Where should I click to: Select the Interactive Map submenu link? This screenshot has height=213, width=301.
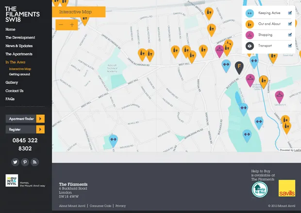coord(20,69)
